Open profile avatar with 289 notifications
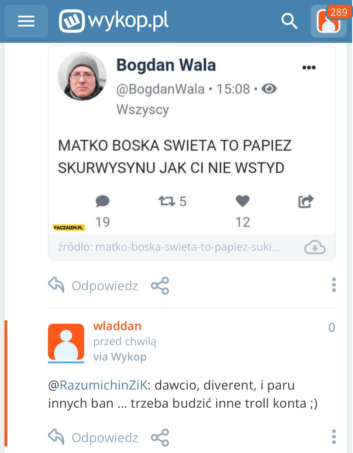The height and width of the screenshot is (453, 353). pyautogui.click(x=329, y=21)
